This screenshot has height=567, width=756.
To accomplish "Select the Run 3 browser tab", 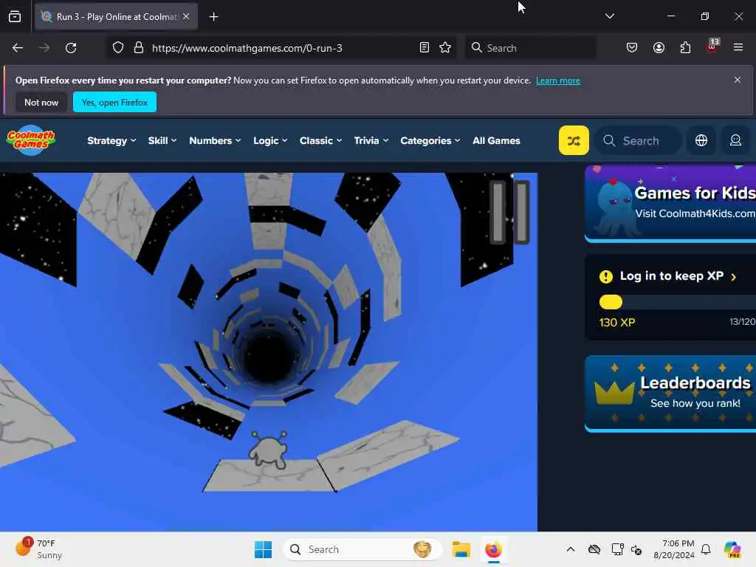I will click(116, 16).
